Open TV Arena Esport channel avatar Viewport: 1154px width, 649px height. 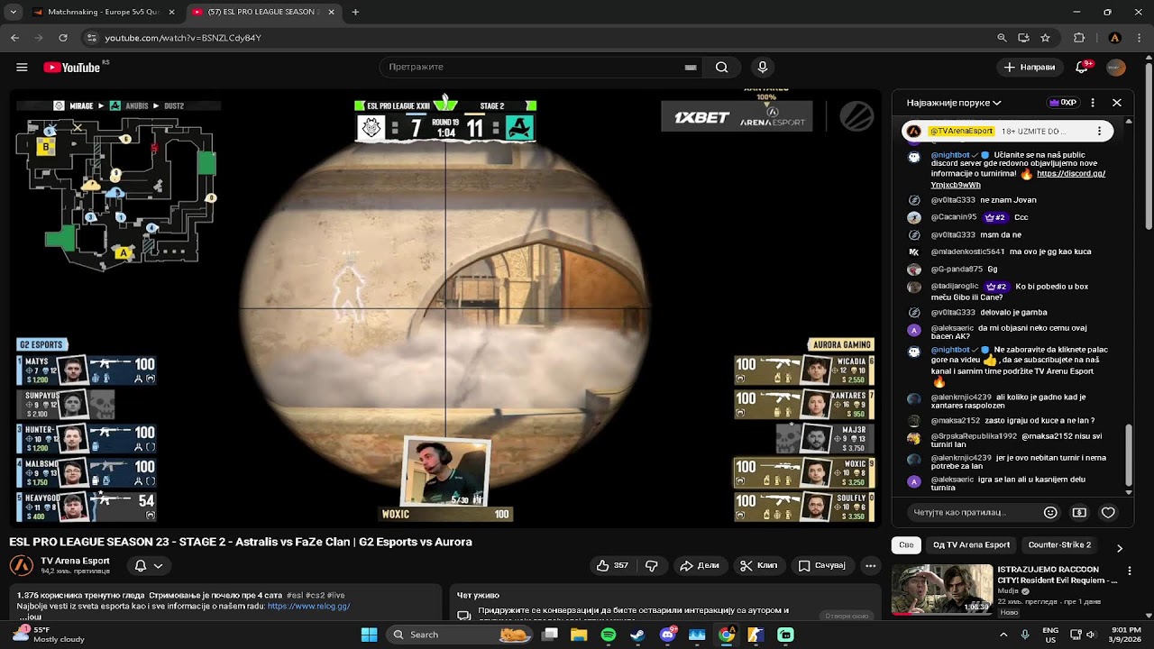22,565
